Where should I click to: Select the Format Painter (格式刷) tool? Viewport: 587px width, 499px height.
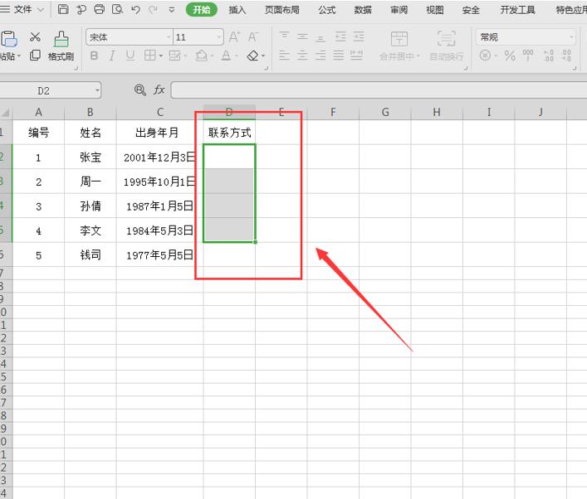[x=61, y=46]
